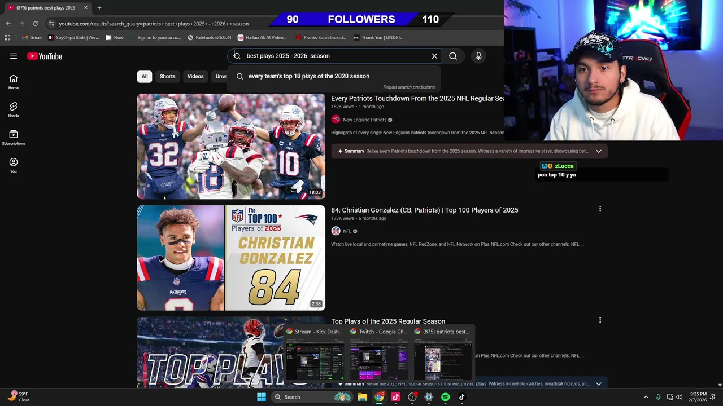Open the Christian Gonzalez Top 100 thumbnail

pos(231,258)
